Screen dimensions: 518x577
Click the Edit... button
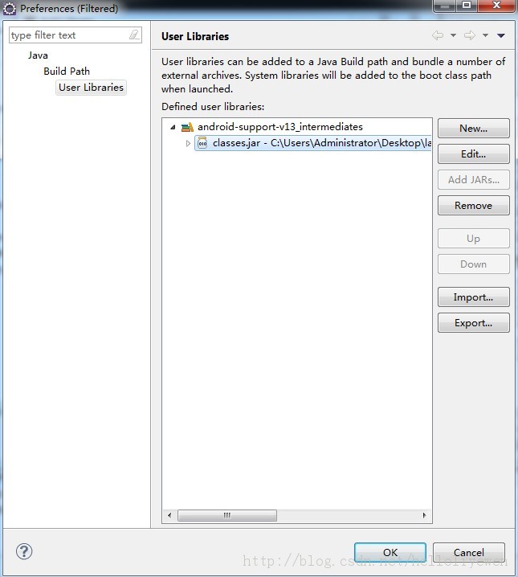coord(474,153)
